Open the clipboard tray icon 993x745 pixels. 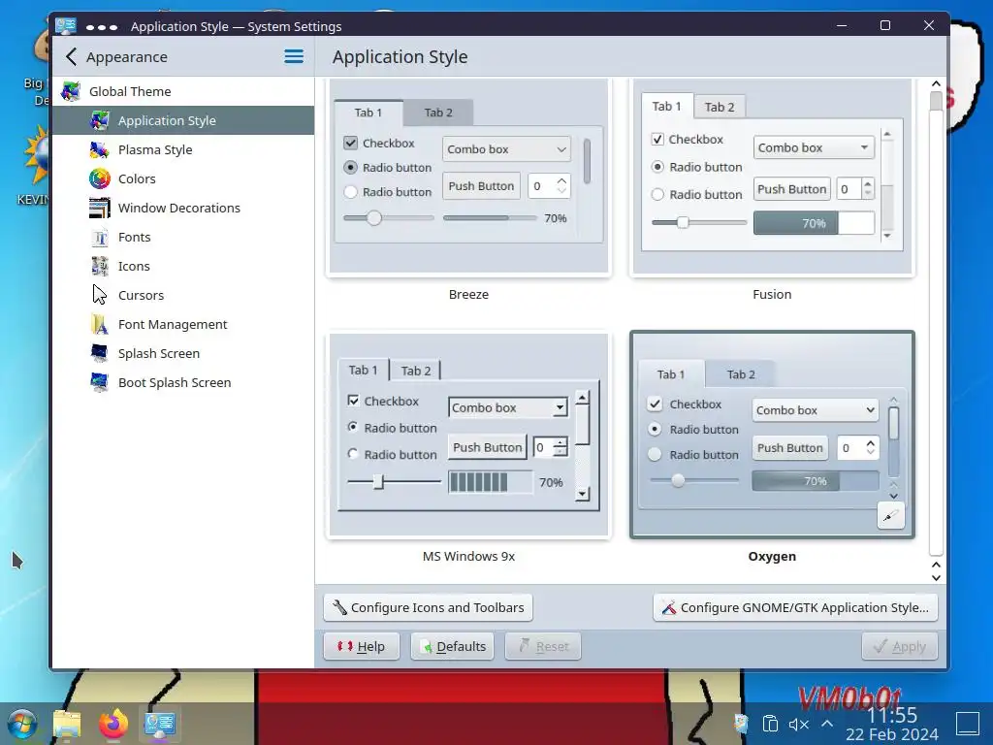pyautogui.click(x=770, y=724)
